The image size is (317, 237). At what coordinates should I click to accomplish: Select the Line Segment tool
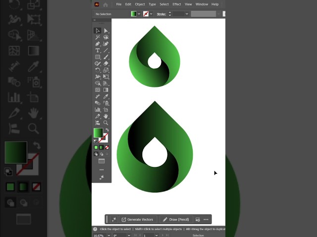point(106,50)
